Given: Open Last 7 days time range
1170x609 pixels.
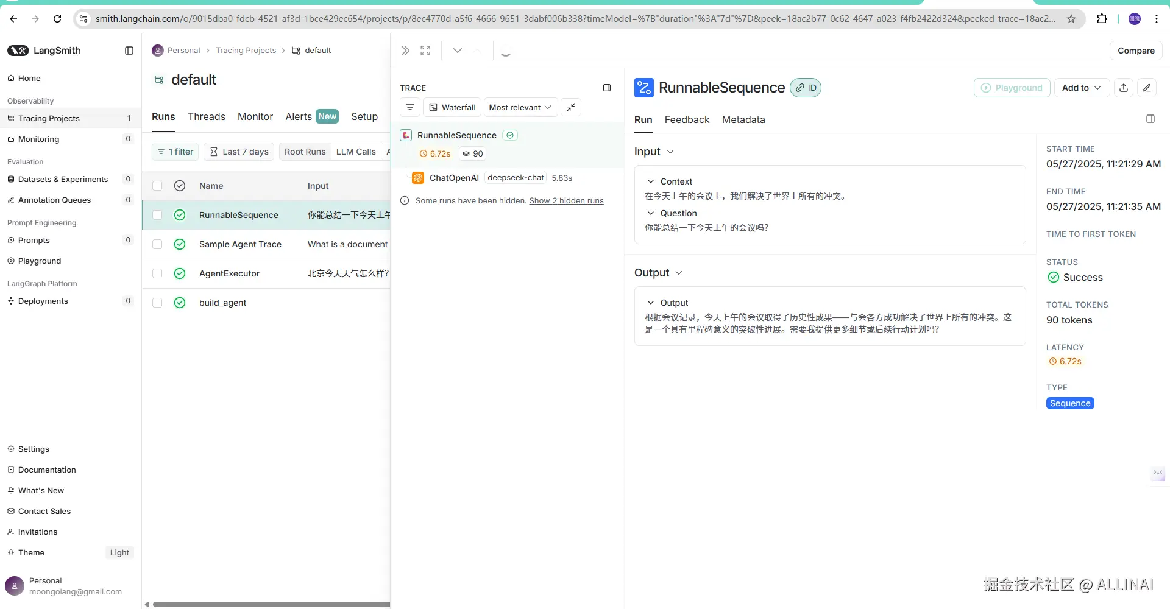Looking at the screenshot, I should point(239,152).
